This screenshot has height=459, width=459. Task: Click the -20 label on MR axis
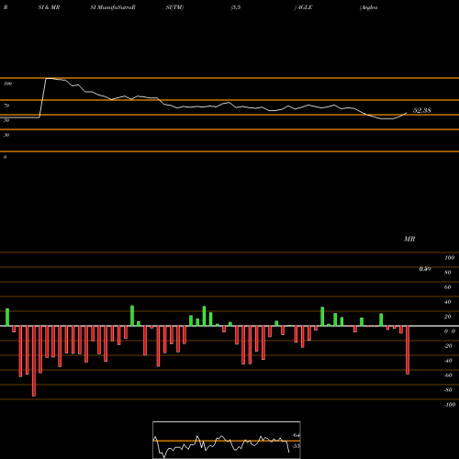click(x=448, y=346)
